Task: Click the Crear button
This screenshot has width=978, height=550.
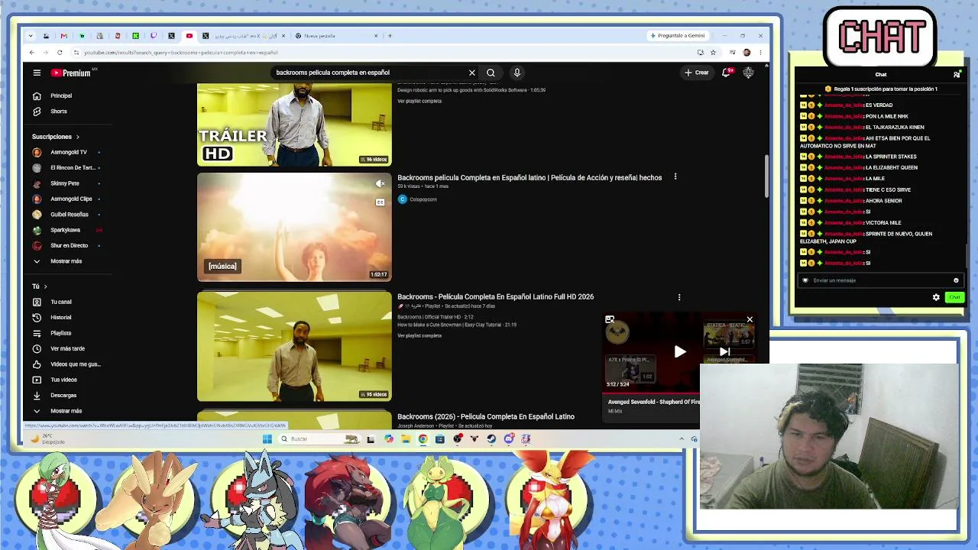Action: (x=697, y=73)
